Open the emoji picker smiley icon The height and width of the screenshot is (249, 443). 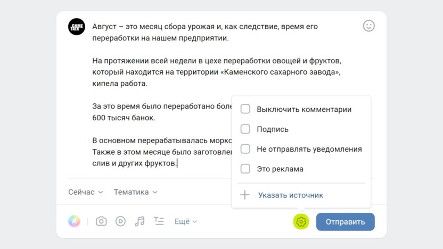[x=368, y=26]
